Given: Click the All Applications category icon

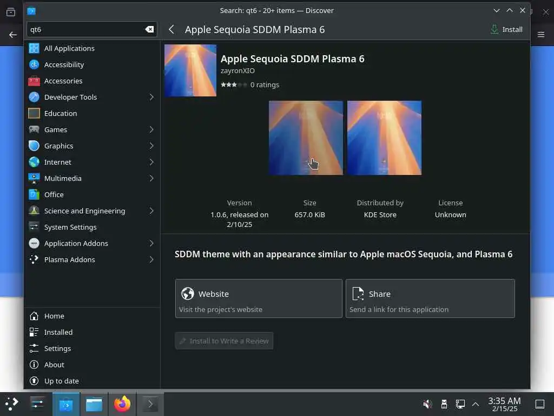Looking at the screenshot, I should pyautogui.click(x=34, y=48).
